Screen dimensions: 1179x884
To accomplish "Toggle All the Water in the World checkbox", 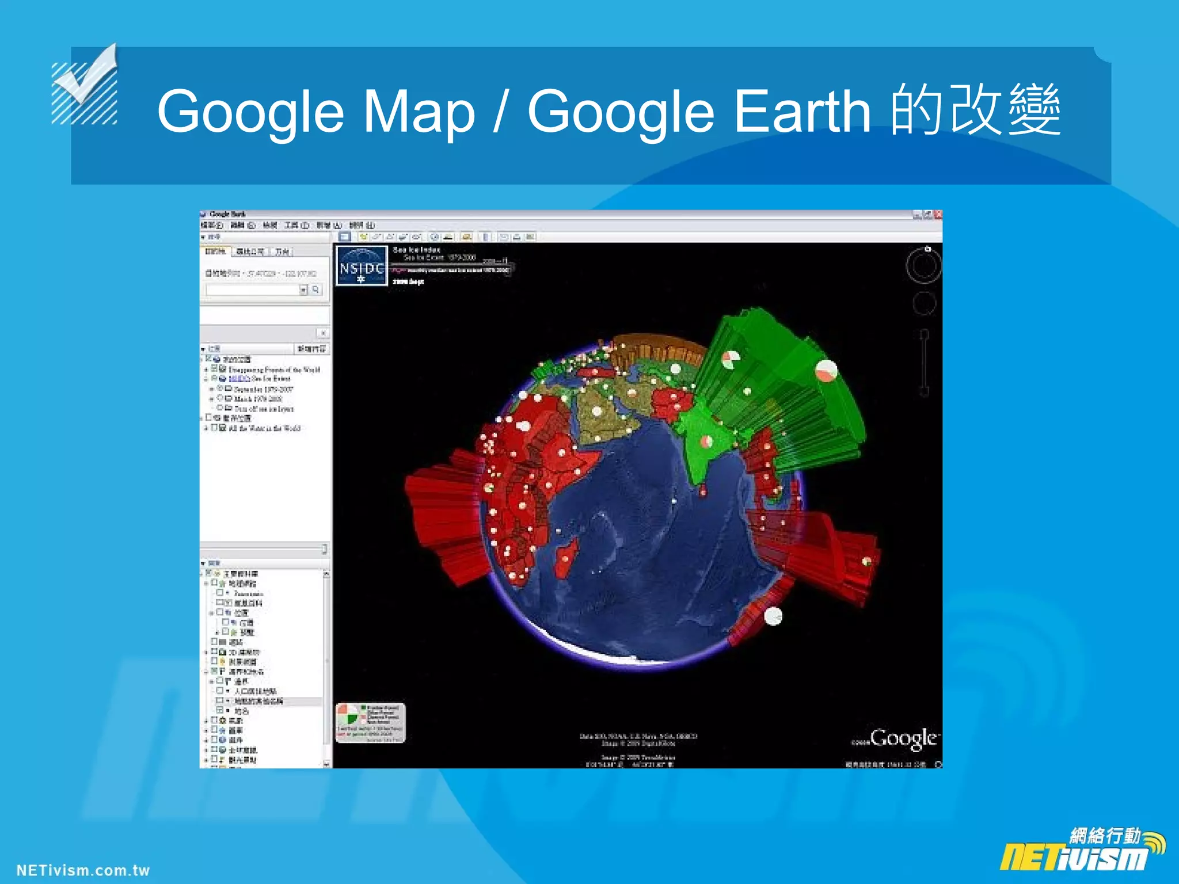I will click(214, 427).
